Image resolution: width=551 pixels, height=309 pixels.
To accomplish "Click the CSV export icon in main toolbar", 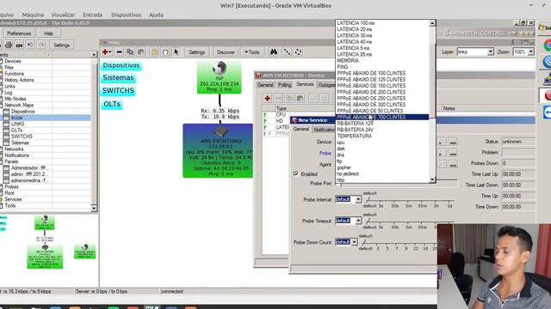I will pos(19,45).
